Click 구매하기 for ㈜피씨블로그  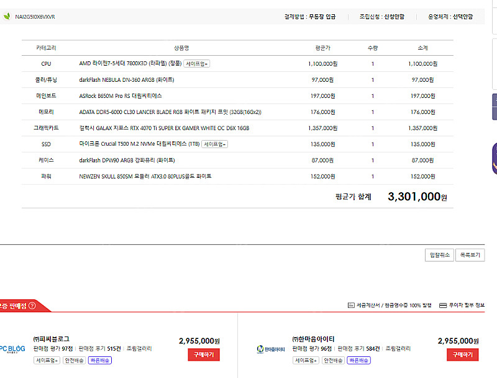(x=204, y=354)
